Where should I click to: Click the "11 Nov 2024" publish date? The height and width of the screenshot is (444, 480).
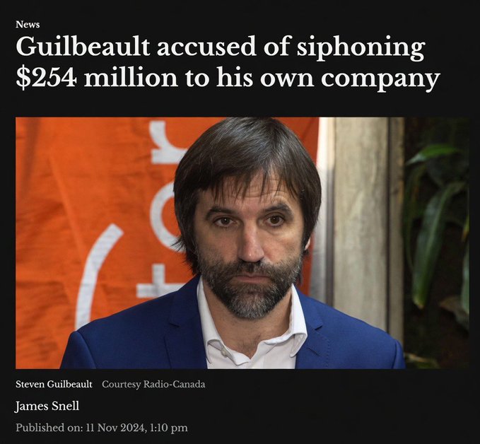click(x=116, y=428)
